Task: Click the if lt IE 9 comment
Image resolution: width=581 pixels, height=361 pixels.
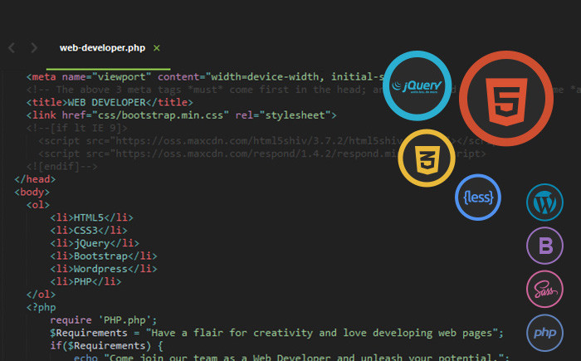Action: (76, 128)
